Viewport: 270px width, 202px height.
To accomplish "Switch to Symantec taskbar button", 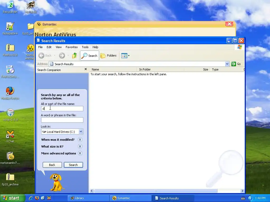I will 131,198.
